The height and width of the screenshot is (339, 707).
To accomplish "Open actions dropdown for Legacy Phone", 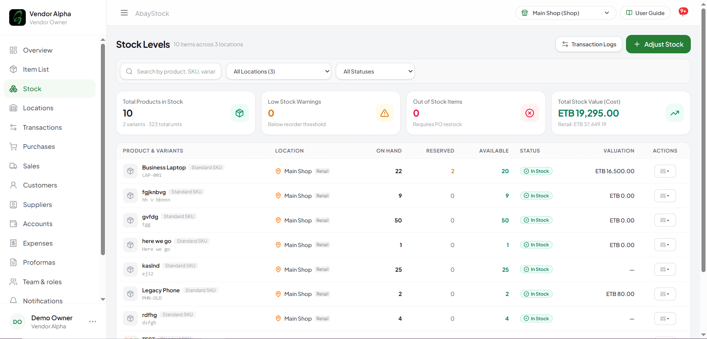I will point(665,294).
